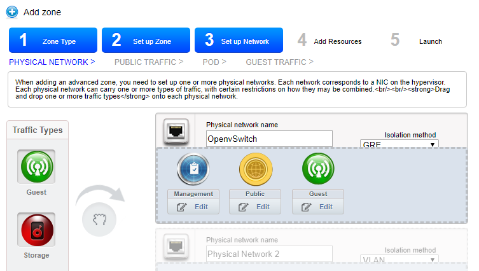Click the OpenvSwitch network NIC port icon
This screenshot has height=271, width=479.
pos(175,131)
